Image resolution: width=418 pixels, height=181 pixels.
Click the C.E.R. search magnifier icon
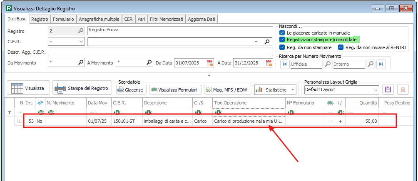coord(267,42)
